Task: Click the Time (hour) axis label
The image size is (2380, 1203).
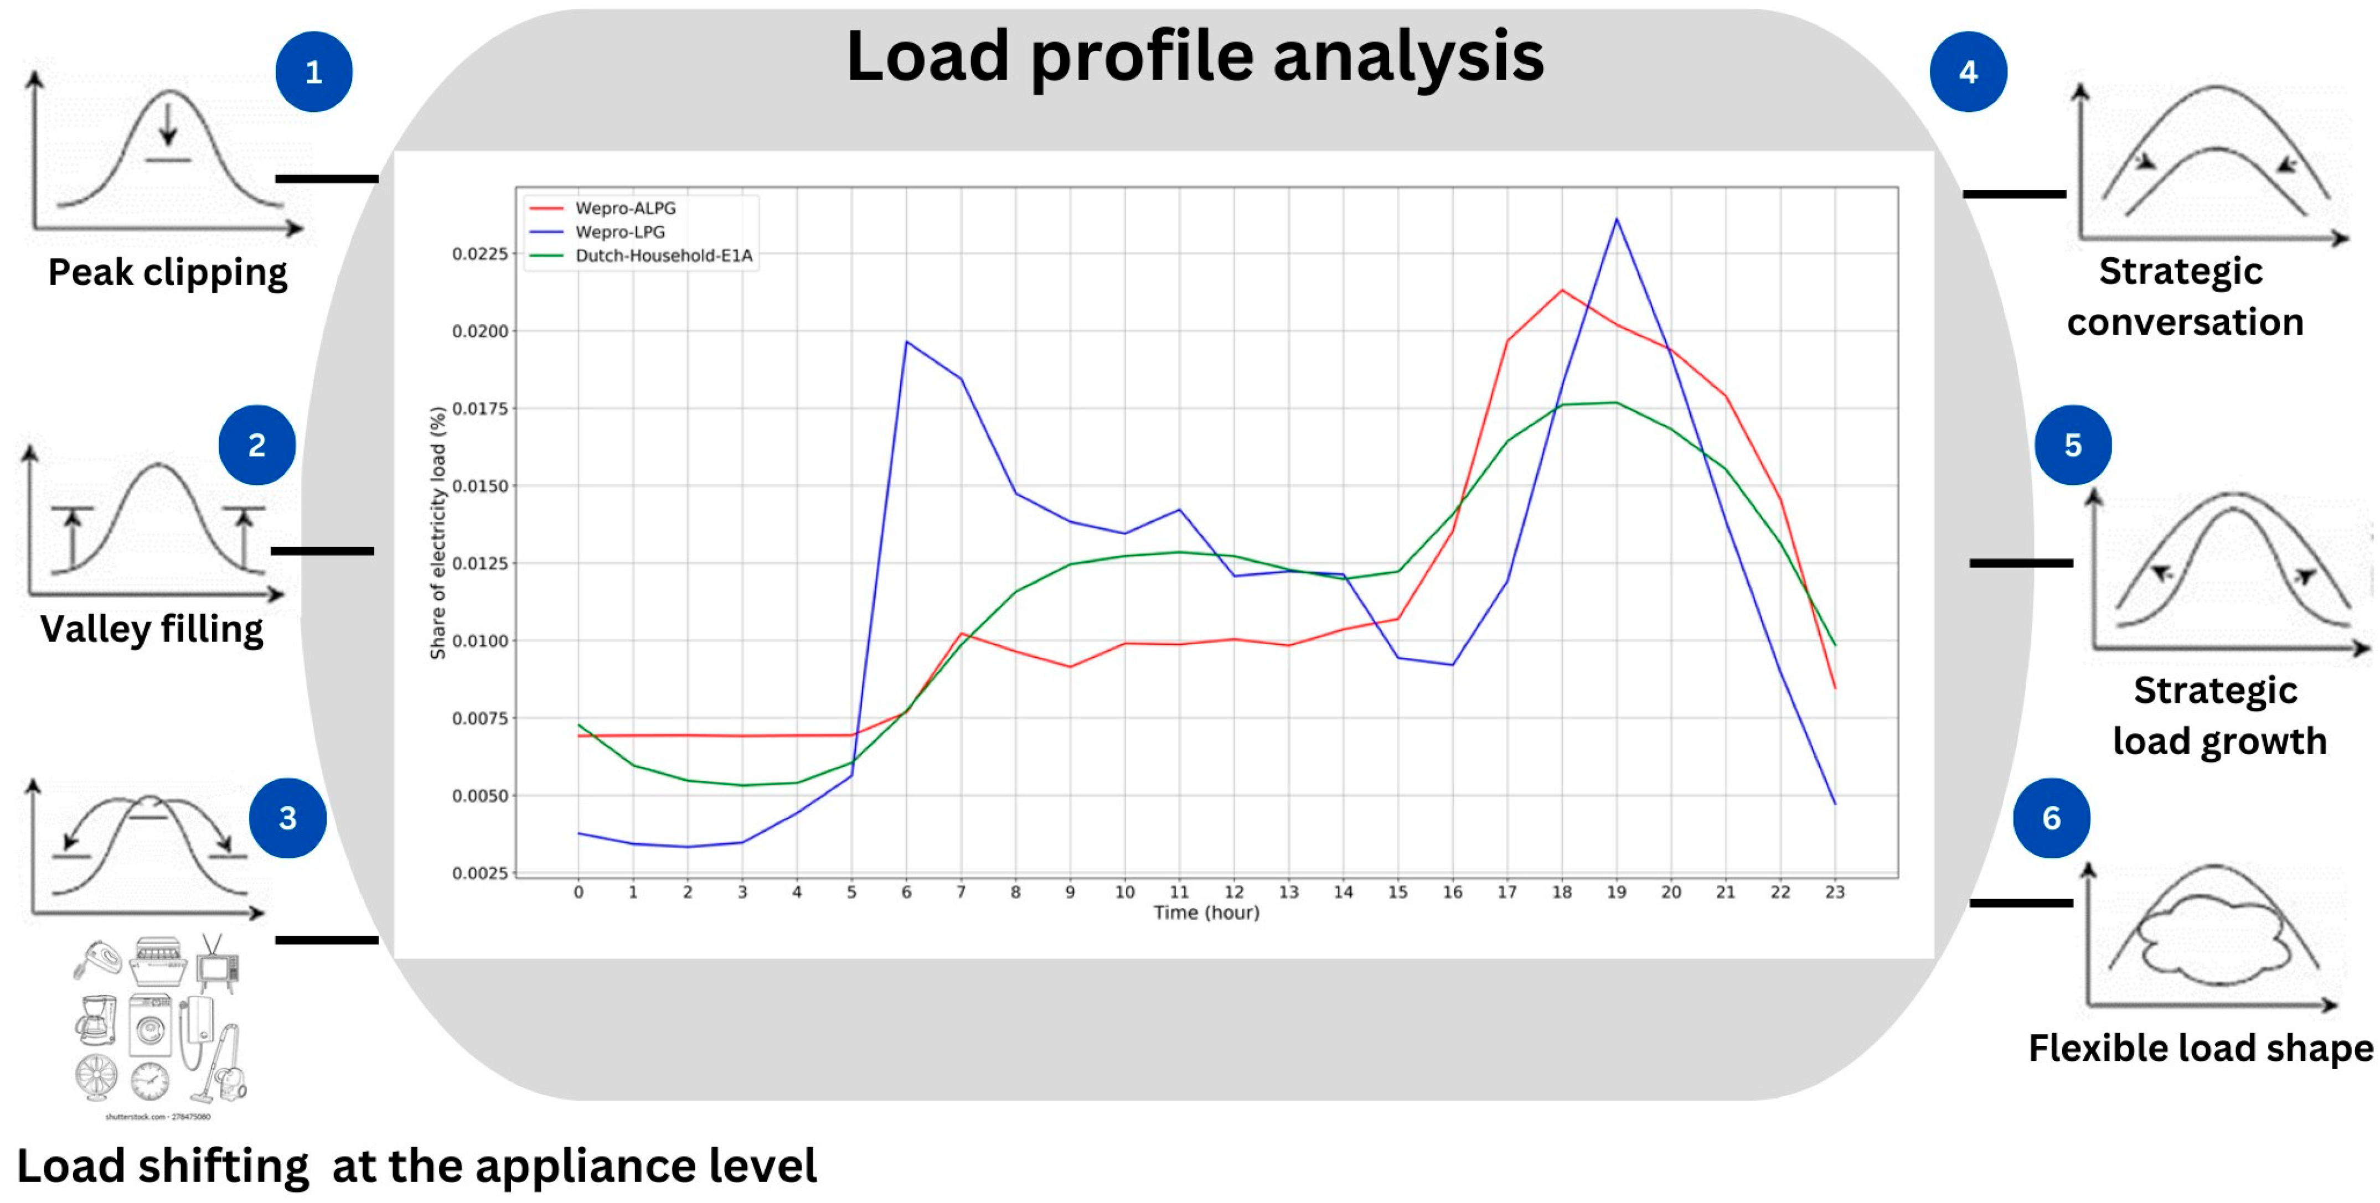Action: (x=1206, y=912)
